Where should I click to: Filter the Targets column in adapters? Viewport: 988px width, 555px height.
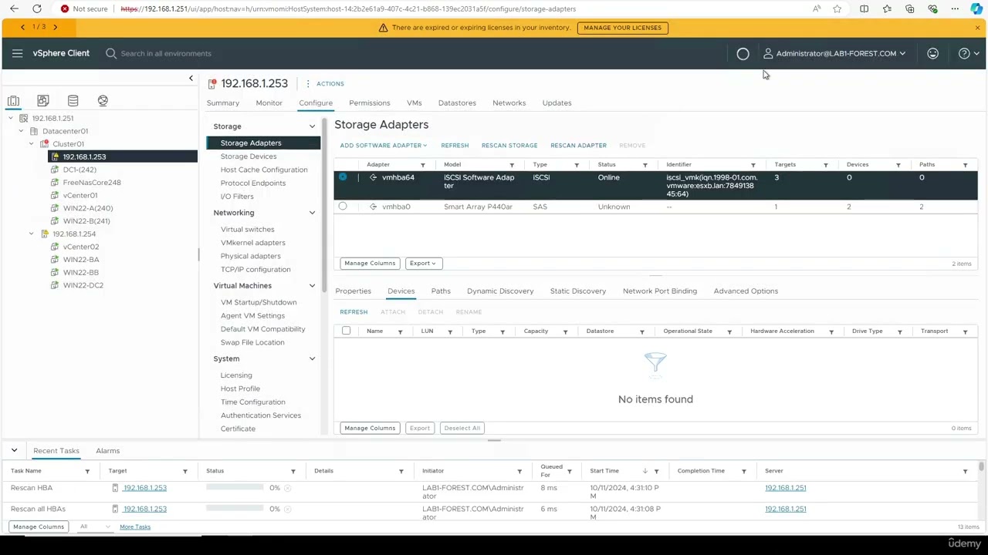pos(825,165)
